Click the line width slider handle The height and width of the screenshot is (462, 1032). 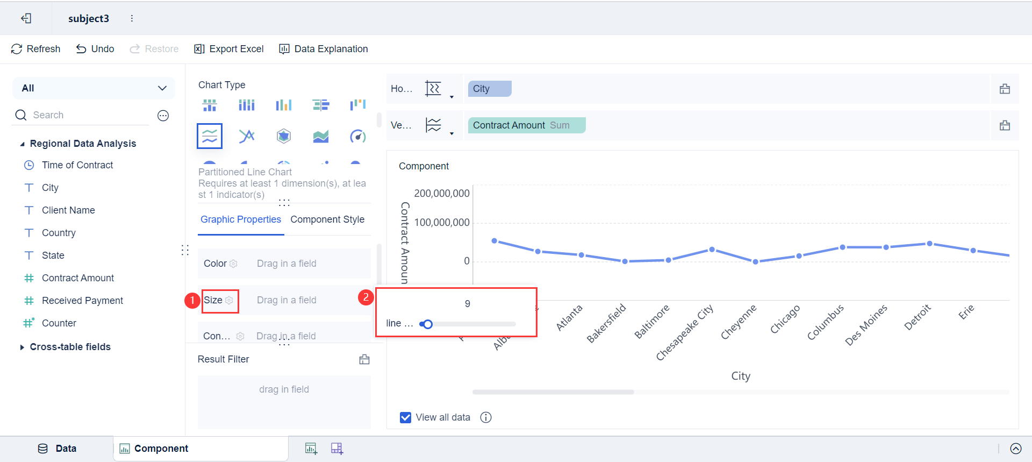point(427,324)
